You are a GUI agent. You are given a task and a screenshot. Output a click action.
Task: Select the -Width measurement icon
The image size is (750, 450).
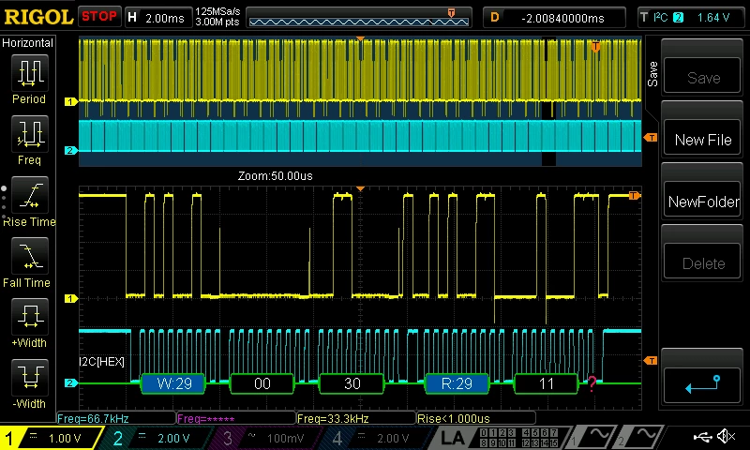(x=30, y=377)
